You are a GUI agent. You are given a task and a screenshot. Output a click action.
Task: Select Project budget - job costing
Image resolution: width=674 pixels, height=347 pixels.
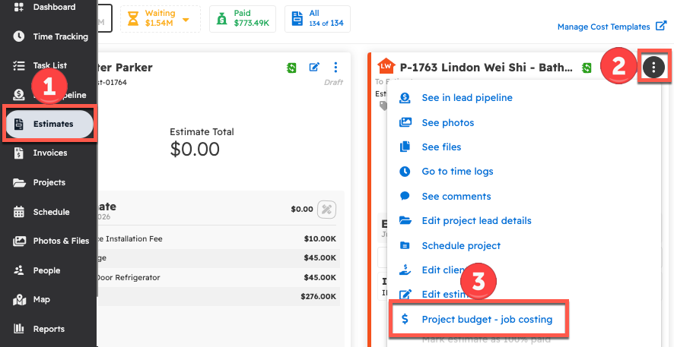coord(487,320)
